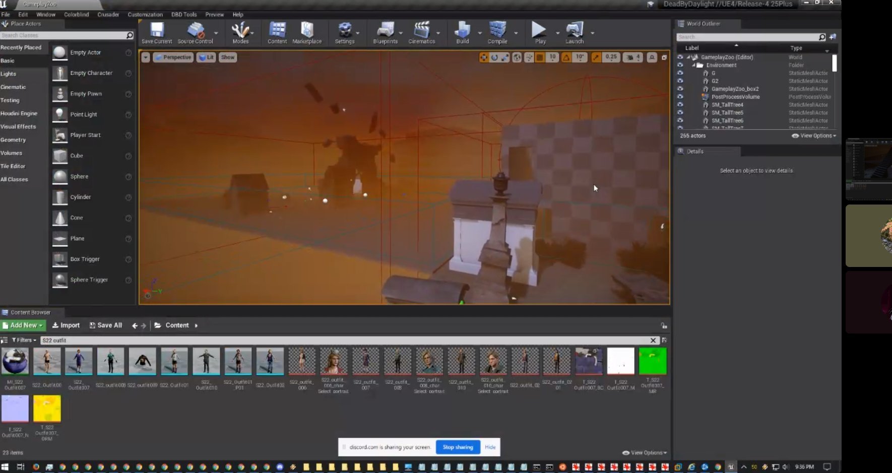Maximize or restore the viewport
The image size is (892, 473).
point(664,57)
